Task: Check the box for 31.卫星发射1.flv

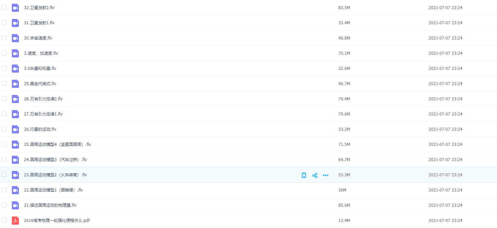Action: click(4, 23)
